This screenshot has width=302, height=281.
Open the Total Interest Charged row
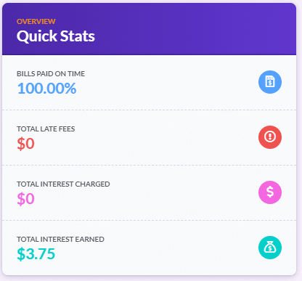(x=149, y=193)
